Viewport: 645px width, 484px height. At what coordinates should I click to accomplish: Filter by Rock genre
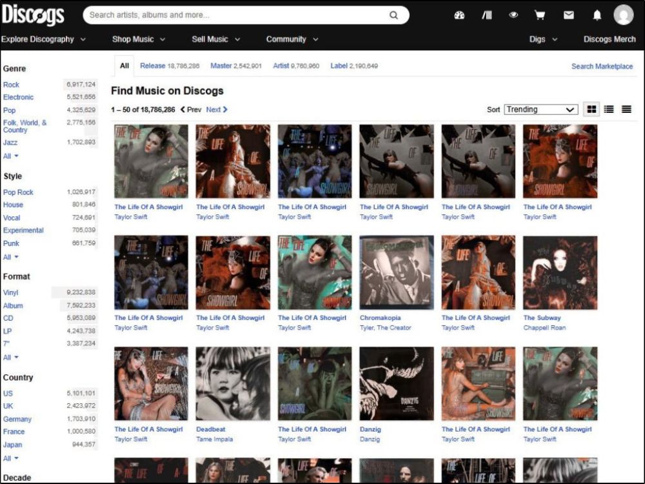(x=11, y=85)
